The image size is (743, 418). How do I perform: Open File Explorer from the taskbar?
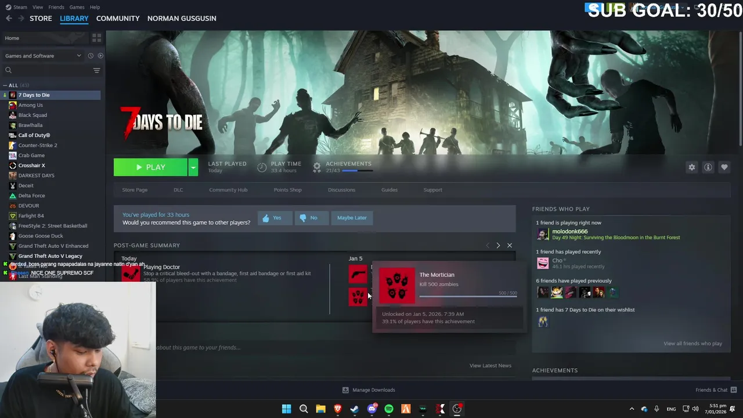click(x=320, y=409)
